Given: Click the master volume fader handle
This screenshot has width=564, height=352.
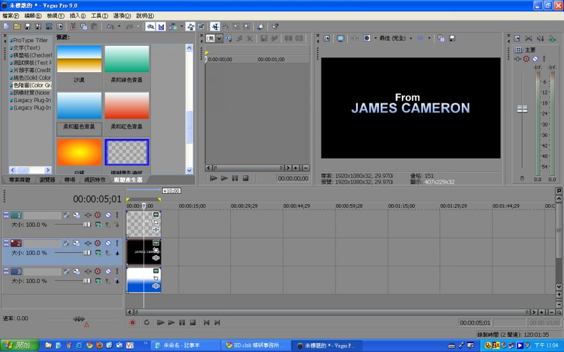Looking at the screenshot, I should [522, 109].
